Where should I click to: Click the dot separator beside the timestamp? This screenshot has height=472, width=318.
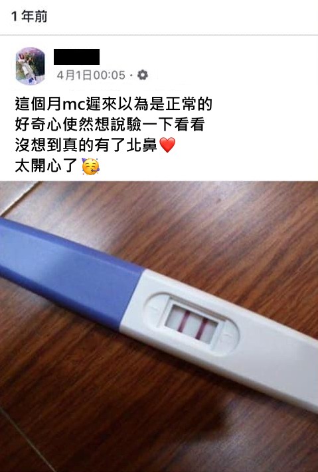point(131,75)
